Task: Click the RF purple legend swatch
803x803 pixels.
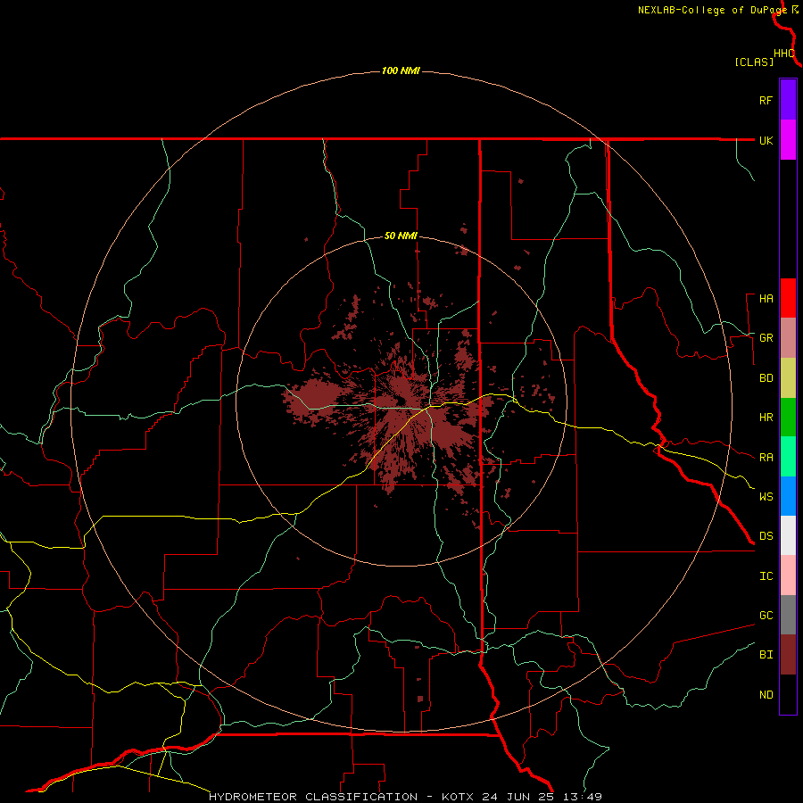Action: point(788,100)
